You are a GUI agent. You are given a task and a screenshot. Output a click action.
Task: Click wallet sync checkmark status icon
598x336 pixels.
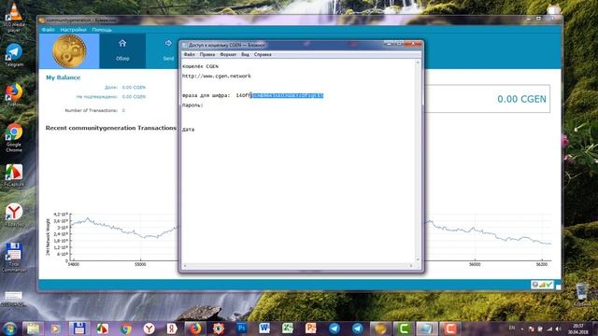[548, 285]
